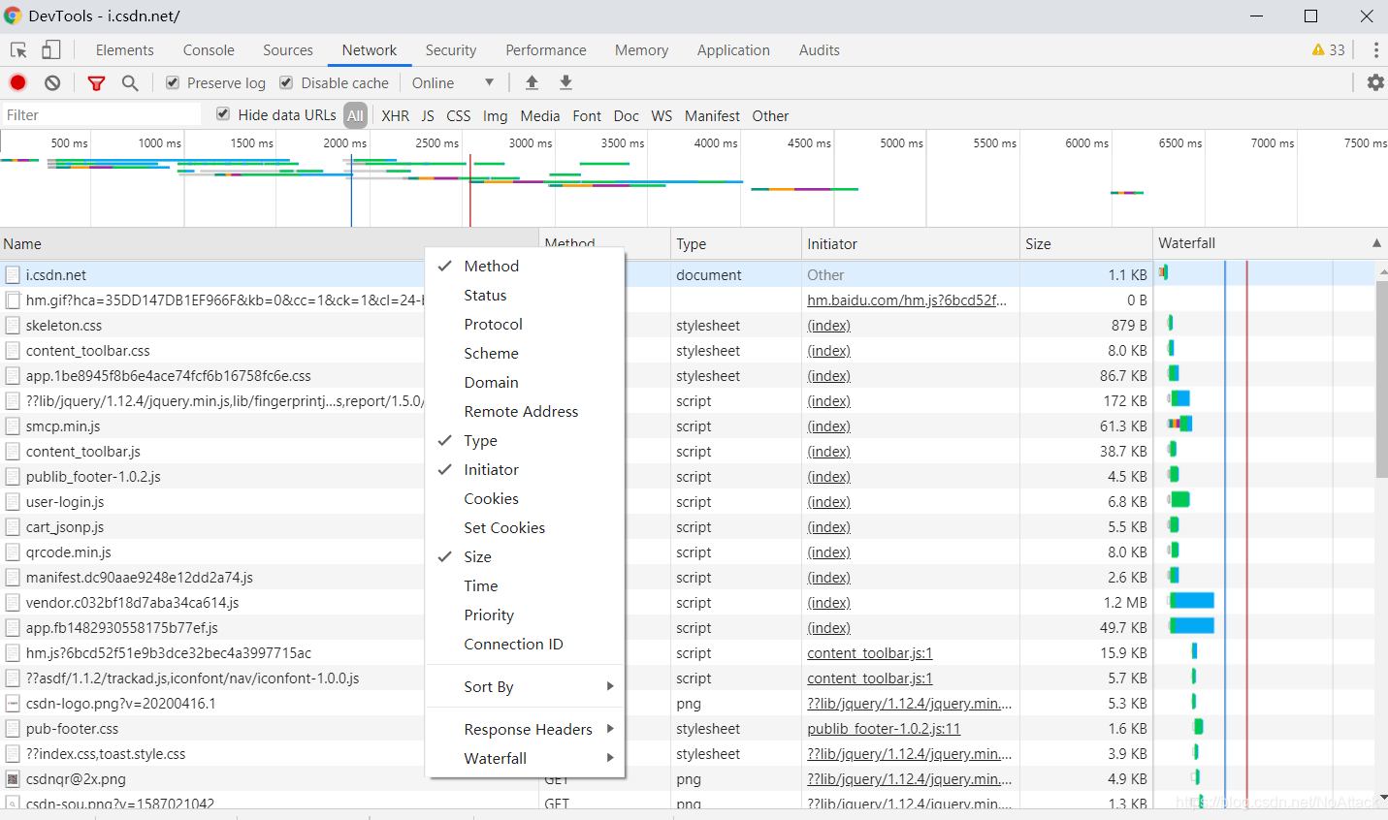Select the All filter button
This screenshot has width=1388, height=820.
[x=355, y=115]
